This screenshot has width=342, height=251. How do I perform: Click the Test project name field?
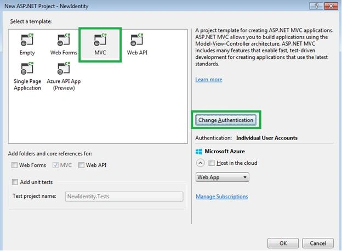coord(124,196)
